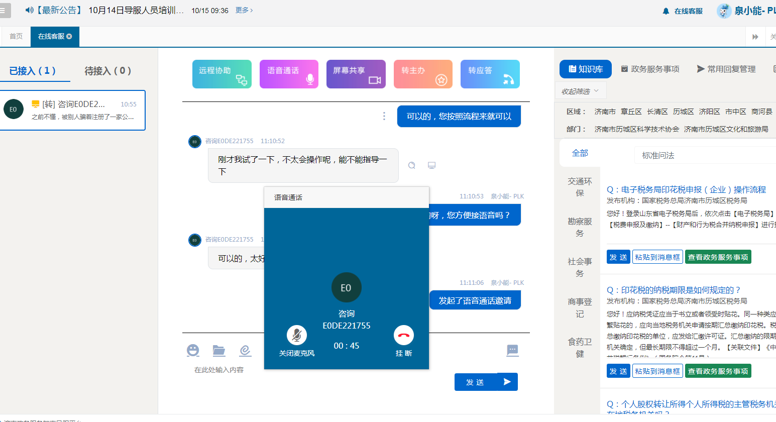Select the 社会事务 category
Image resolution: width=776 pixels, height=422 pixels.
tap(580, 268)
